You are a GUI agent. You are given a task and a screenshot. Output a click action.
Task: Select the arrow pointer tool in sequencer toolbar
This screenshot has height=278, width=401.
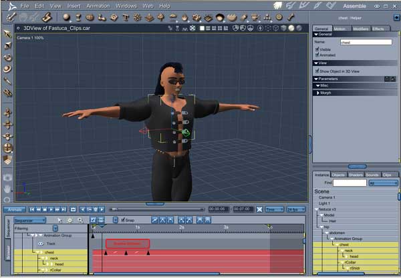coord(59,219)
